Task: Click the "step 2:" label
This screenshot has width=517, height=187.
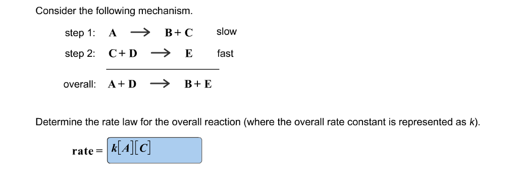Action: [x=80, y=54]
